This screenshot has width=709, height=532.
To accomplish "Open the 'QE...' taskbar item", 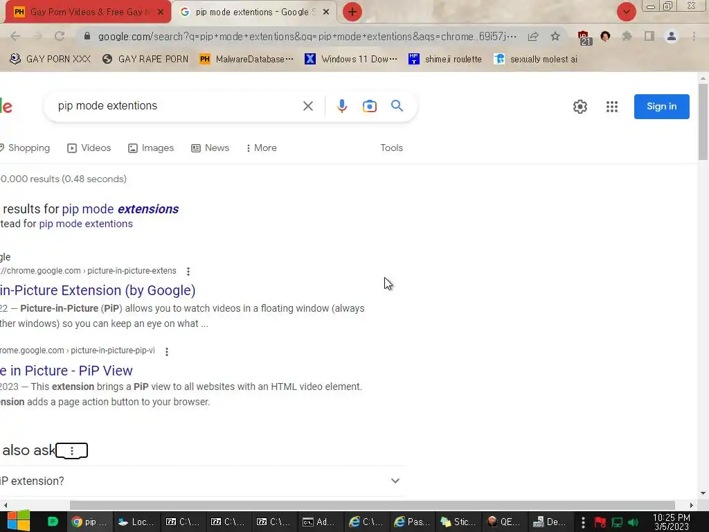I will click(504, 522).
